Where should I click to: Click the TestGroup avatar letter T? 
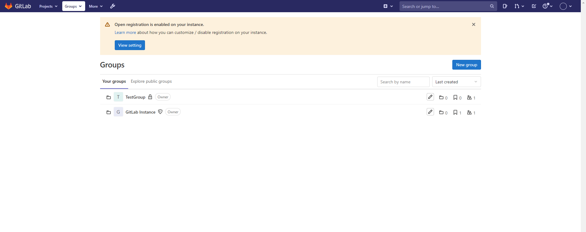(x=118, y=97)
